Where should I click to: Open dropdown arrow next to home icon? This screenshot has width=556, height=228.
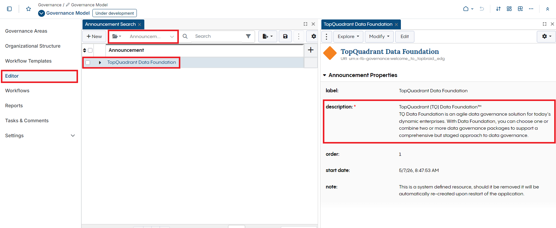coord(472,9)
